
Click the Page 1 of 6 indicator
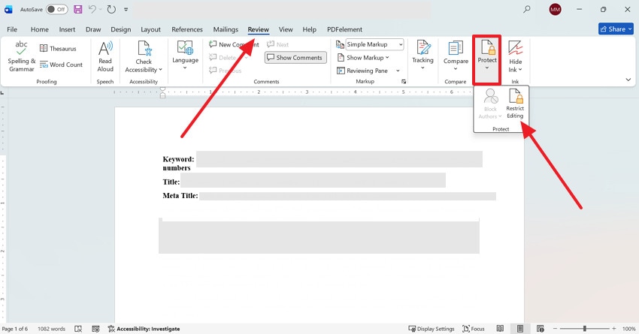point(15,329)
